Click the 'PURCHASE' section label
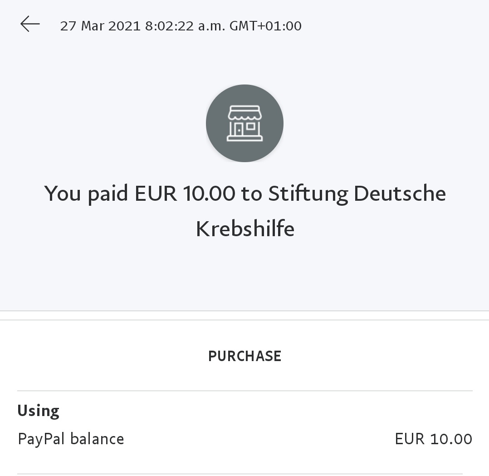 [244, 356]
